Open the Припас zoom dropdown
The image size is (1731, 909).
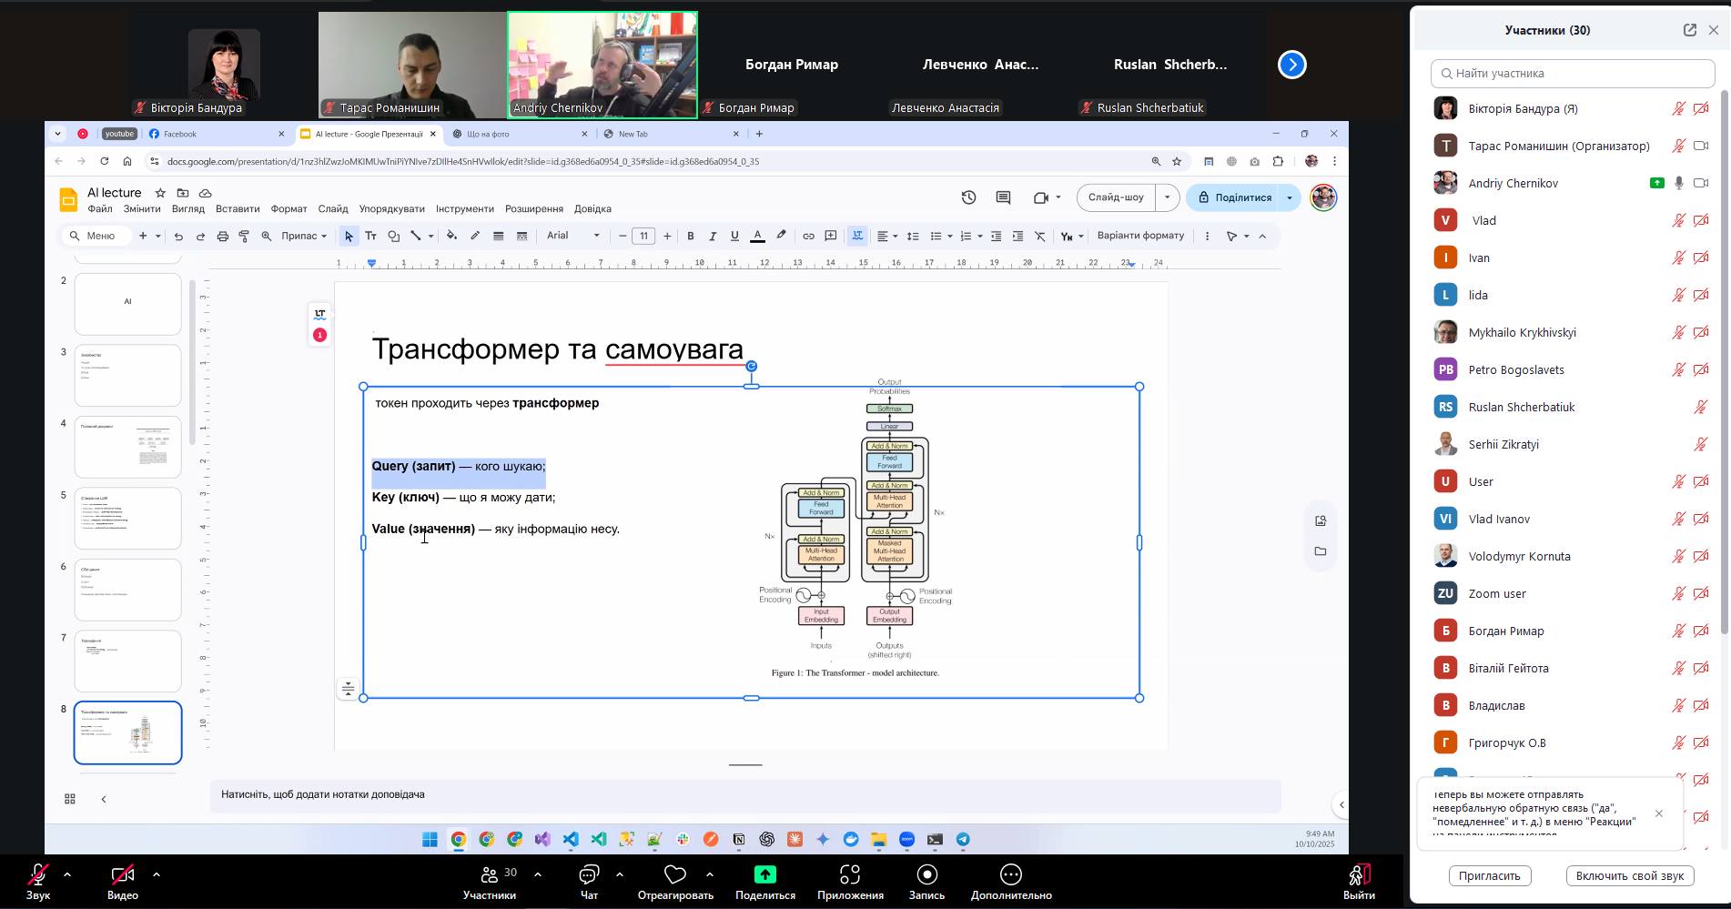tap(304, 236)
